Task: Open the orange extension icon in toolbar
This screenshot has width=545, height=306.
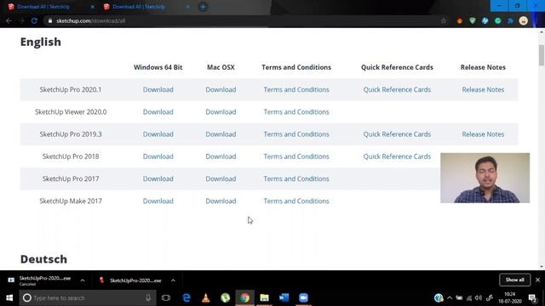Action: 460,20
